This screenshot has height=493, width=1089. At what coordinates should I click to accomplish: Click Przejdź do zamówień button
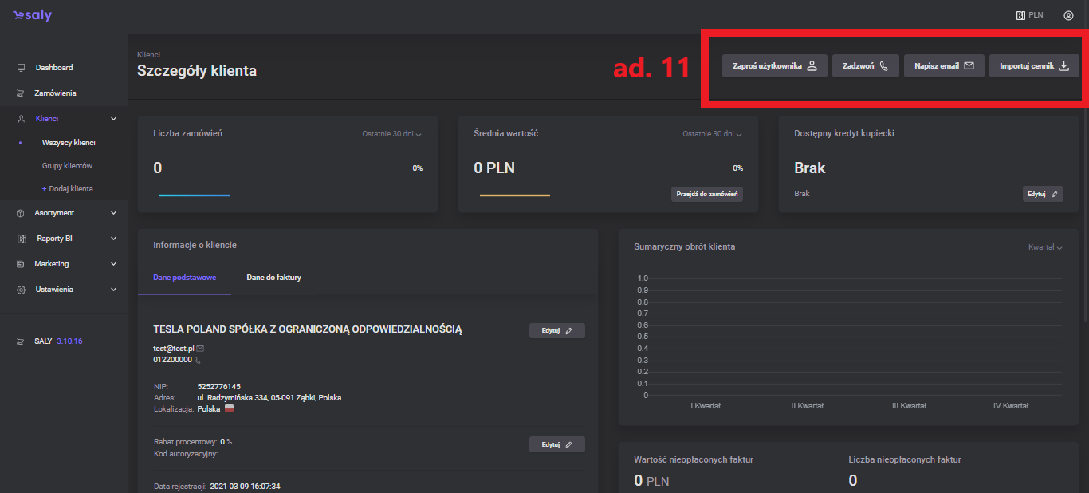(x=706, y=194)
